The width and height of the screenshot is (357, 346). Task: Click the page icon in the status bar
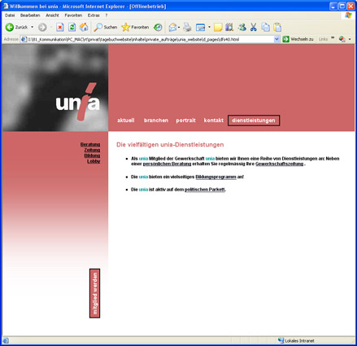coord(6,340)
